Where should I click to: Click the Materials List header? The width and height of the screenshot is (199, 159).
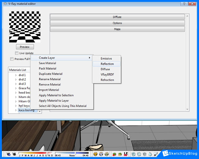18,70
